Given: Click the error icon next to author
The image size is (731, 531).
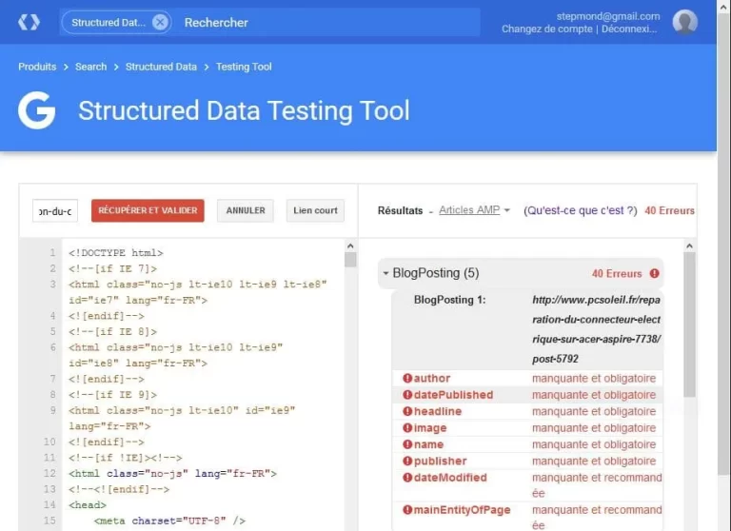Looking at the screenshot, I should click(407, 378).
